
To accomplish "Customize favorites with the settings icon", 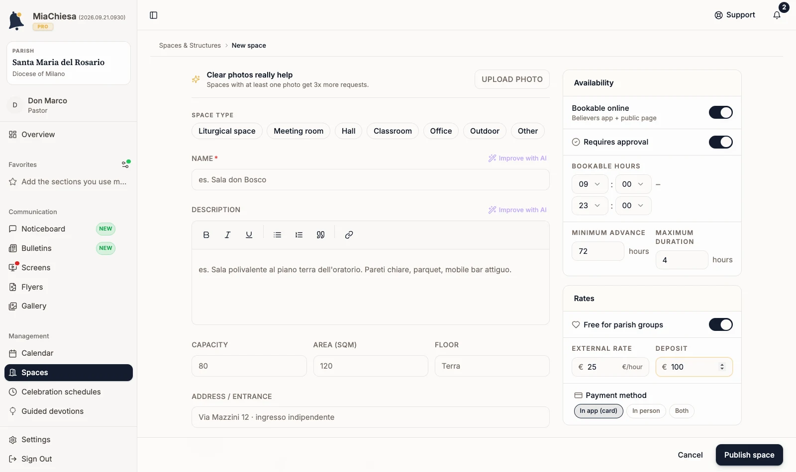I will (126, 164).
